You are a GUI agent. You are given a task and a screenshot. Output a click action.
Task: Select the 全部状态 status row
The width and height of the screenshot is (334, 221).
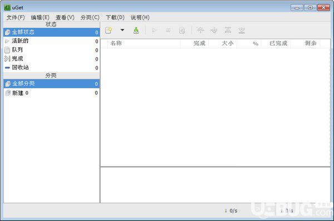tap(51, 32)
